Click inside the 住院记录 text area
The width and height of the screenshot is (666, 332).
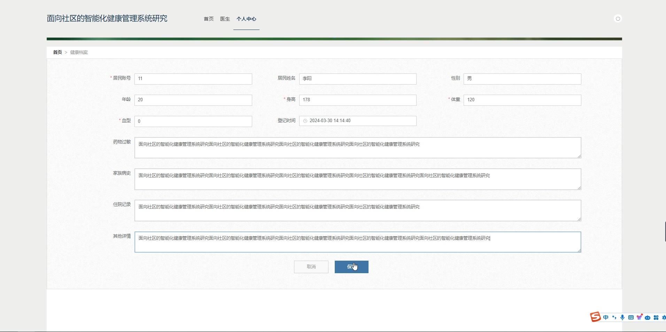tap(358, 210)
